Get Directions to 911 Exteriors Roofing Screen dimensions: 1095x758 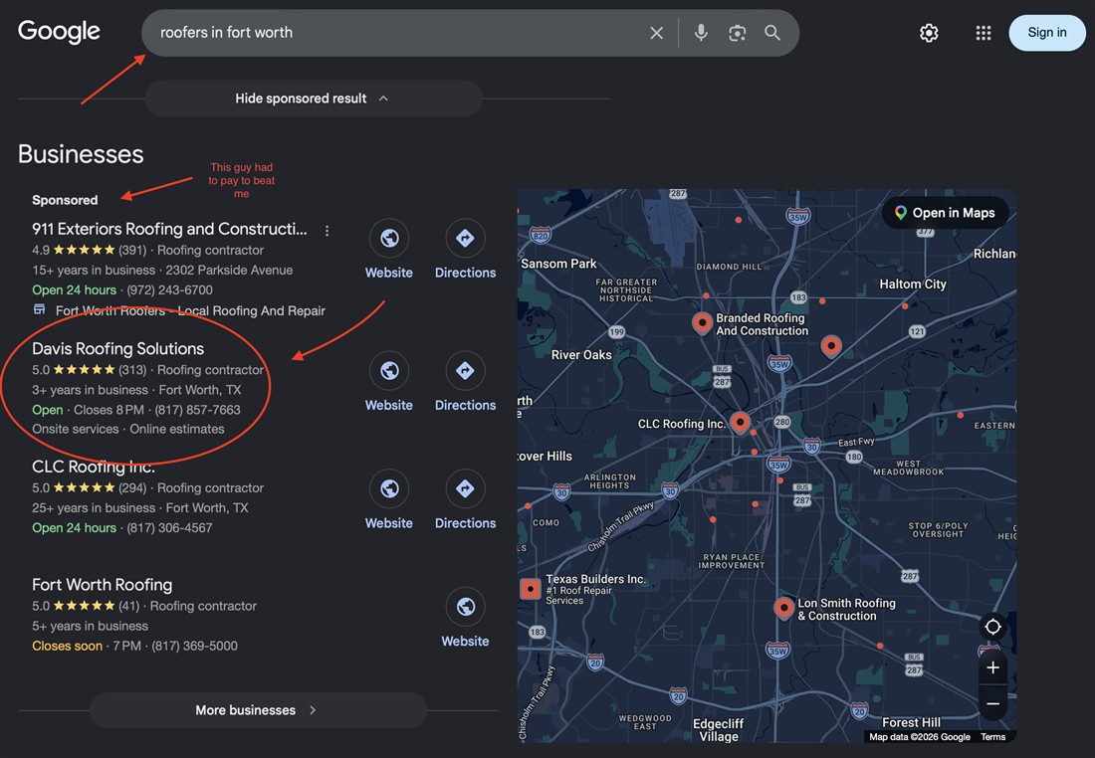(465, 239)
